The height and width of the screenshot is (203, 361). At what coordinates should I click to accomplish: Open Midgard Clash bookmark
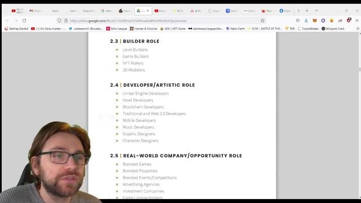[x=333, y=29]
